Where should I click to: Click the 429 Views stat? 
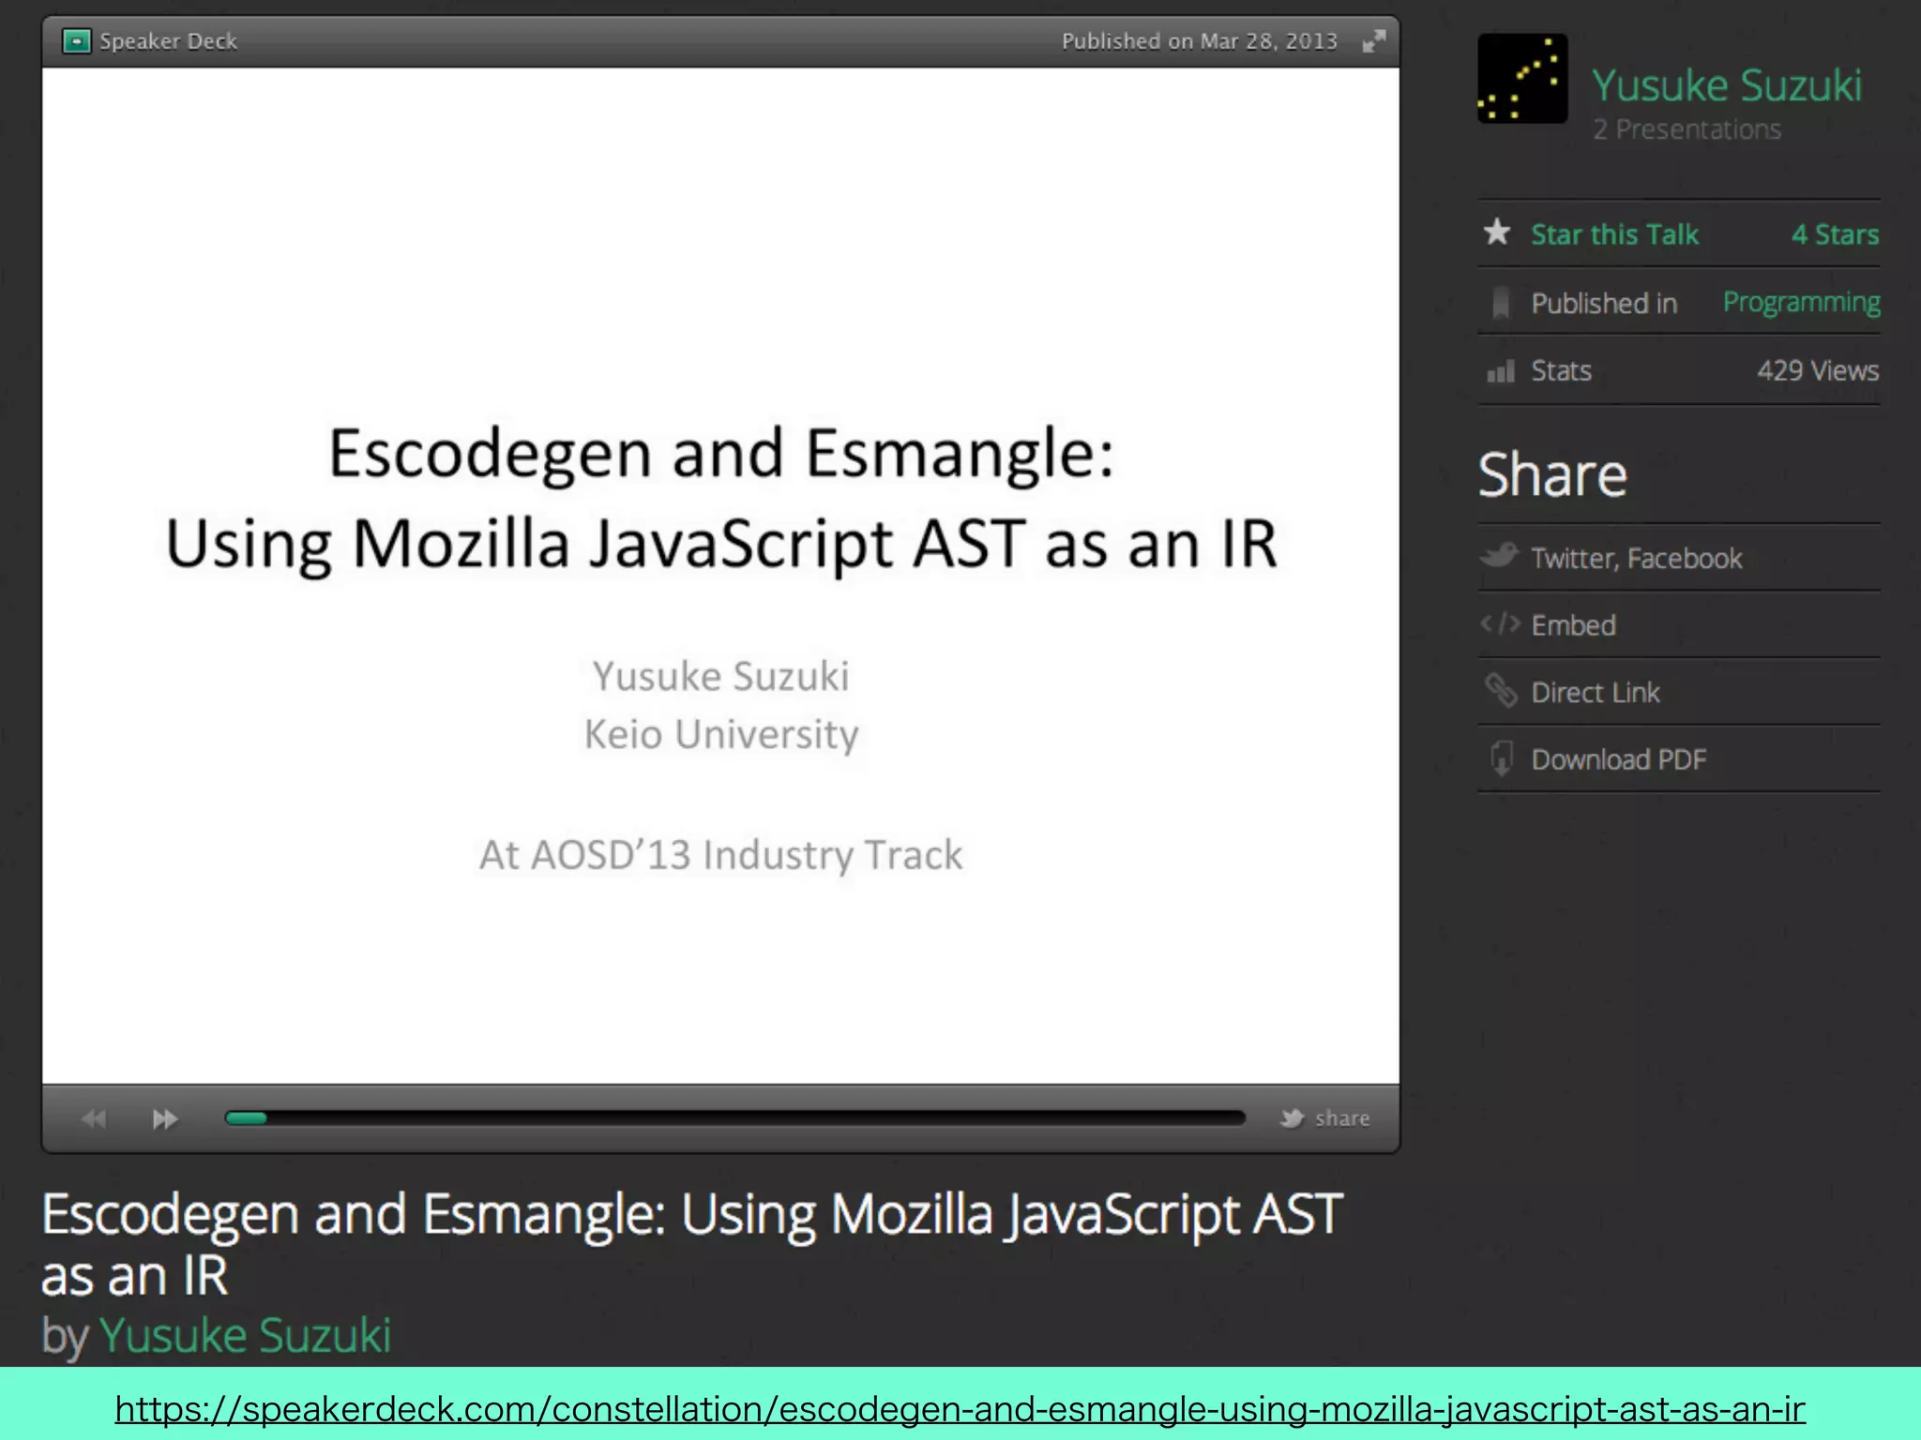(x=1818, y=370)
